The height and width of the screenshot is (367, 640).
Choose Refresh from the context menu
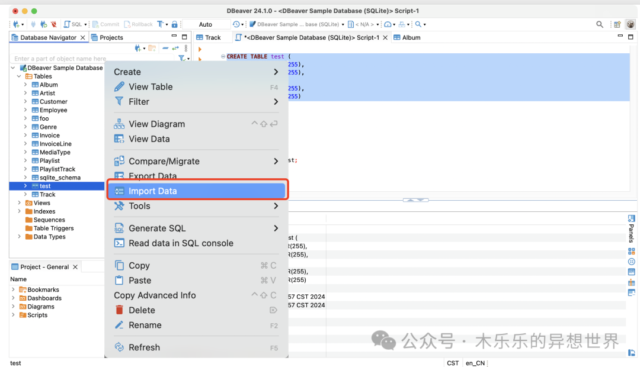(196, 347)
